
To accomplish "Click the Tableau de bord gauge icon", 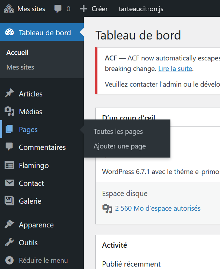I will pyautogui.click(x=9, y=32).
